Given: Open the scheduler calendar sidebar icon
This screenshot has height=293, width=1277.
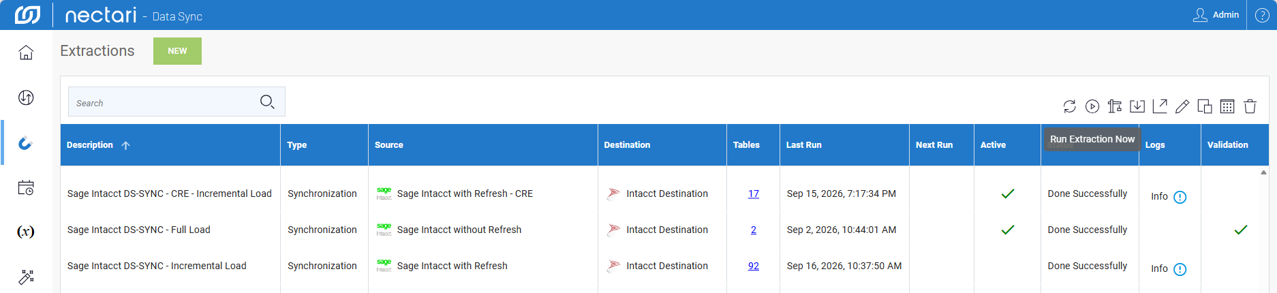Looking at the screenshot, I should click(x=26, y=187).
